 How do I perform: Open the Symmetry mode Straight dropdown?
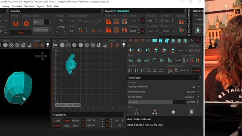[x=193, y=92]
